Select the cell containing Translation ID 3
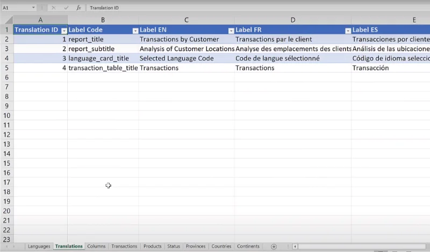The width and height of the screenshot is (430, 252). tap(40, 58)
